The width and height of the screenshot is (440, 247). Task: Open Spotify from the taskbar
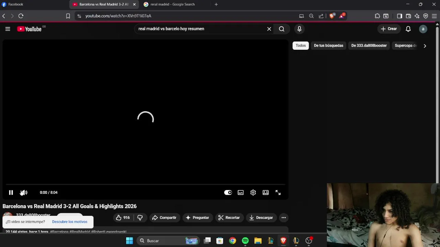coord(245,241)
